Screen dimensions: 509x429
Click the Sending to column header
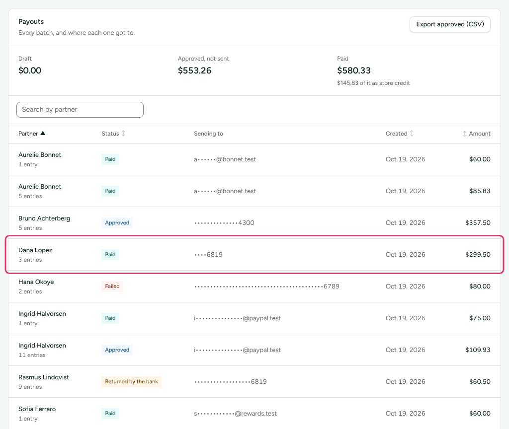(x=208, y=134)
